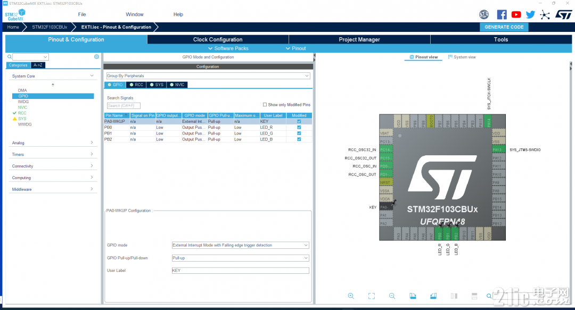Zoom out of the pinout view
This screenshot has width=575, height=310.
392,296
